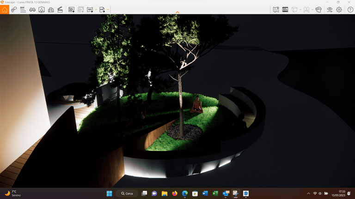
Task: Expand the 360 panorama export dropdown arrow
Action: (x=96, y=10)
